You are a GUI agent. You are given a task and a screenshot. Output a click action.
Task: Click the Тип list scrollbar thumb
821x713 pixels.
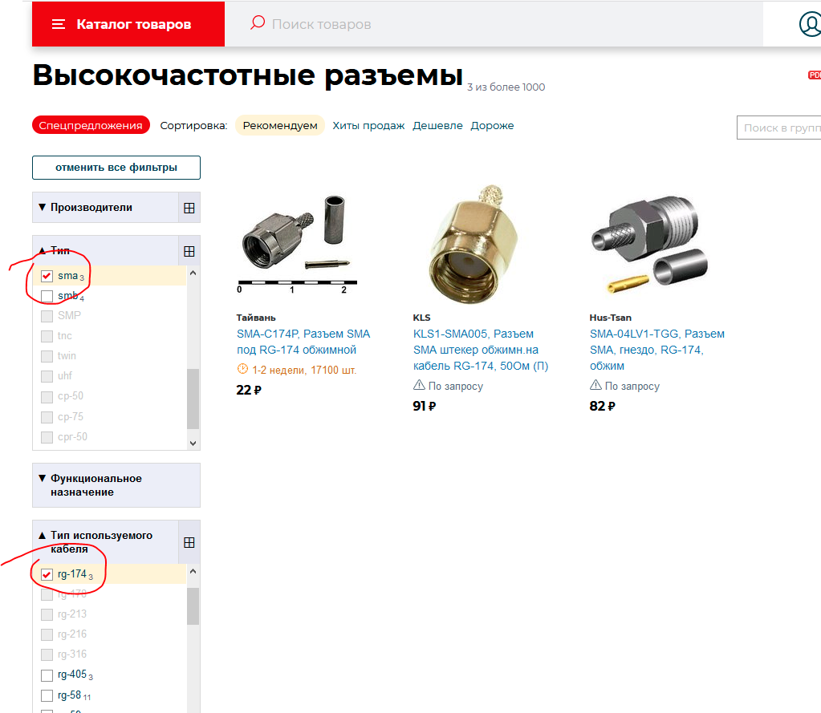[193, 399]
